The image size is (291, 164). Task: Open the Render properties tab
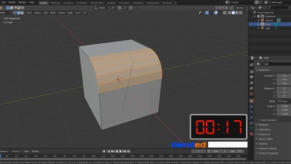251,72
